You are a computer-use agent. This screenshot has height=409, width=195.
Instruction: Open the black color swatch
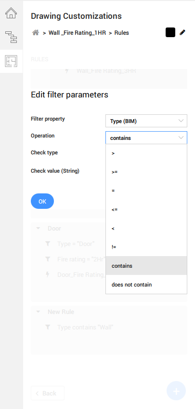click(170, 32)
